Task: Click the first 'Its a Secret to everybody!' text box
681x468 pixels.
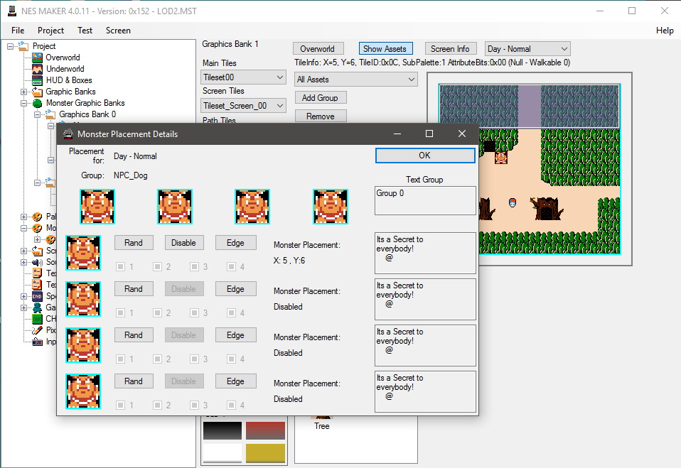Action: pos(425,253)
